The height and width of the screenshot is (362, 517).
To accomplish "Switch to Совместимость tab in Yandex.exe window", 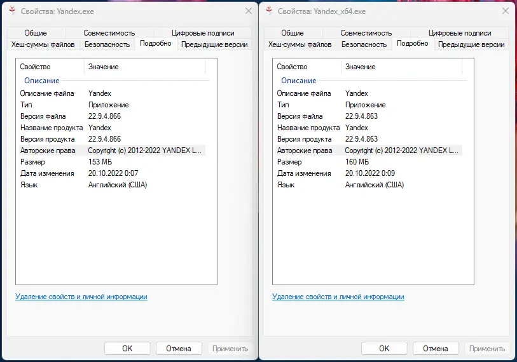I will tap(109, 33).
